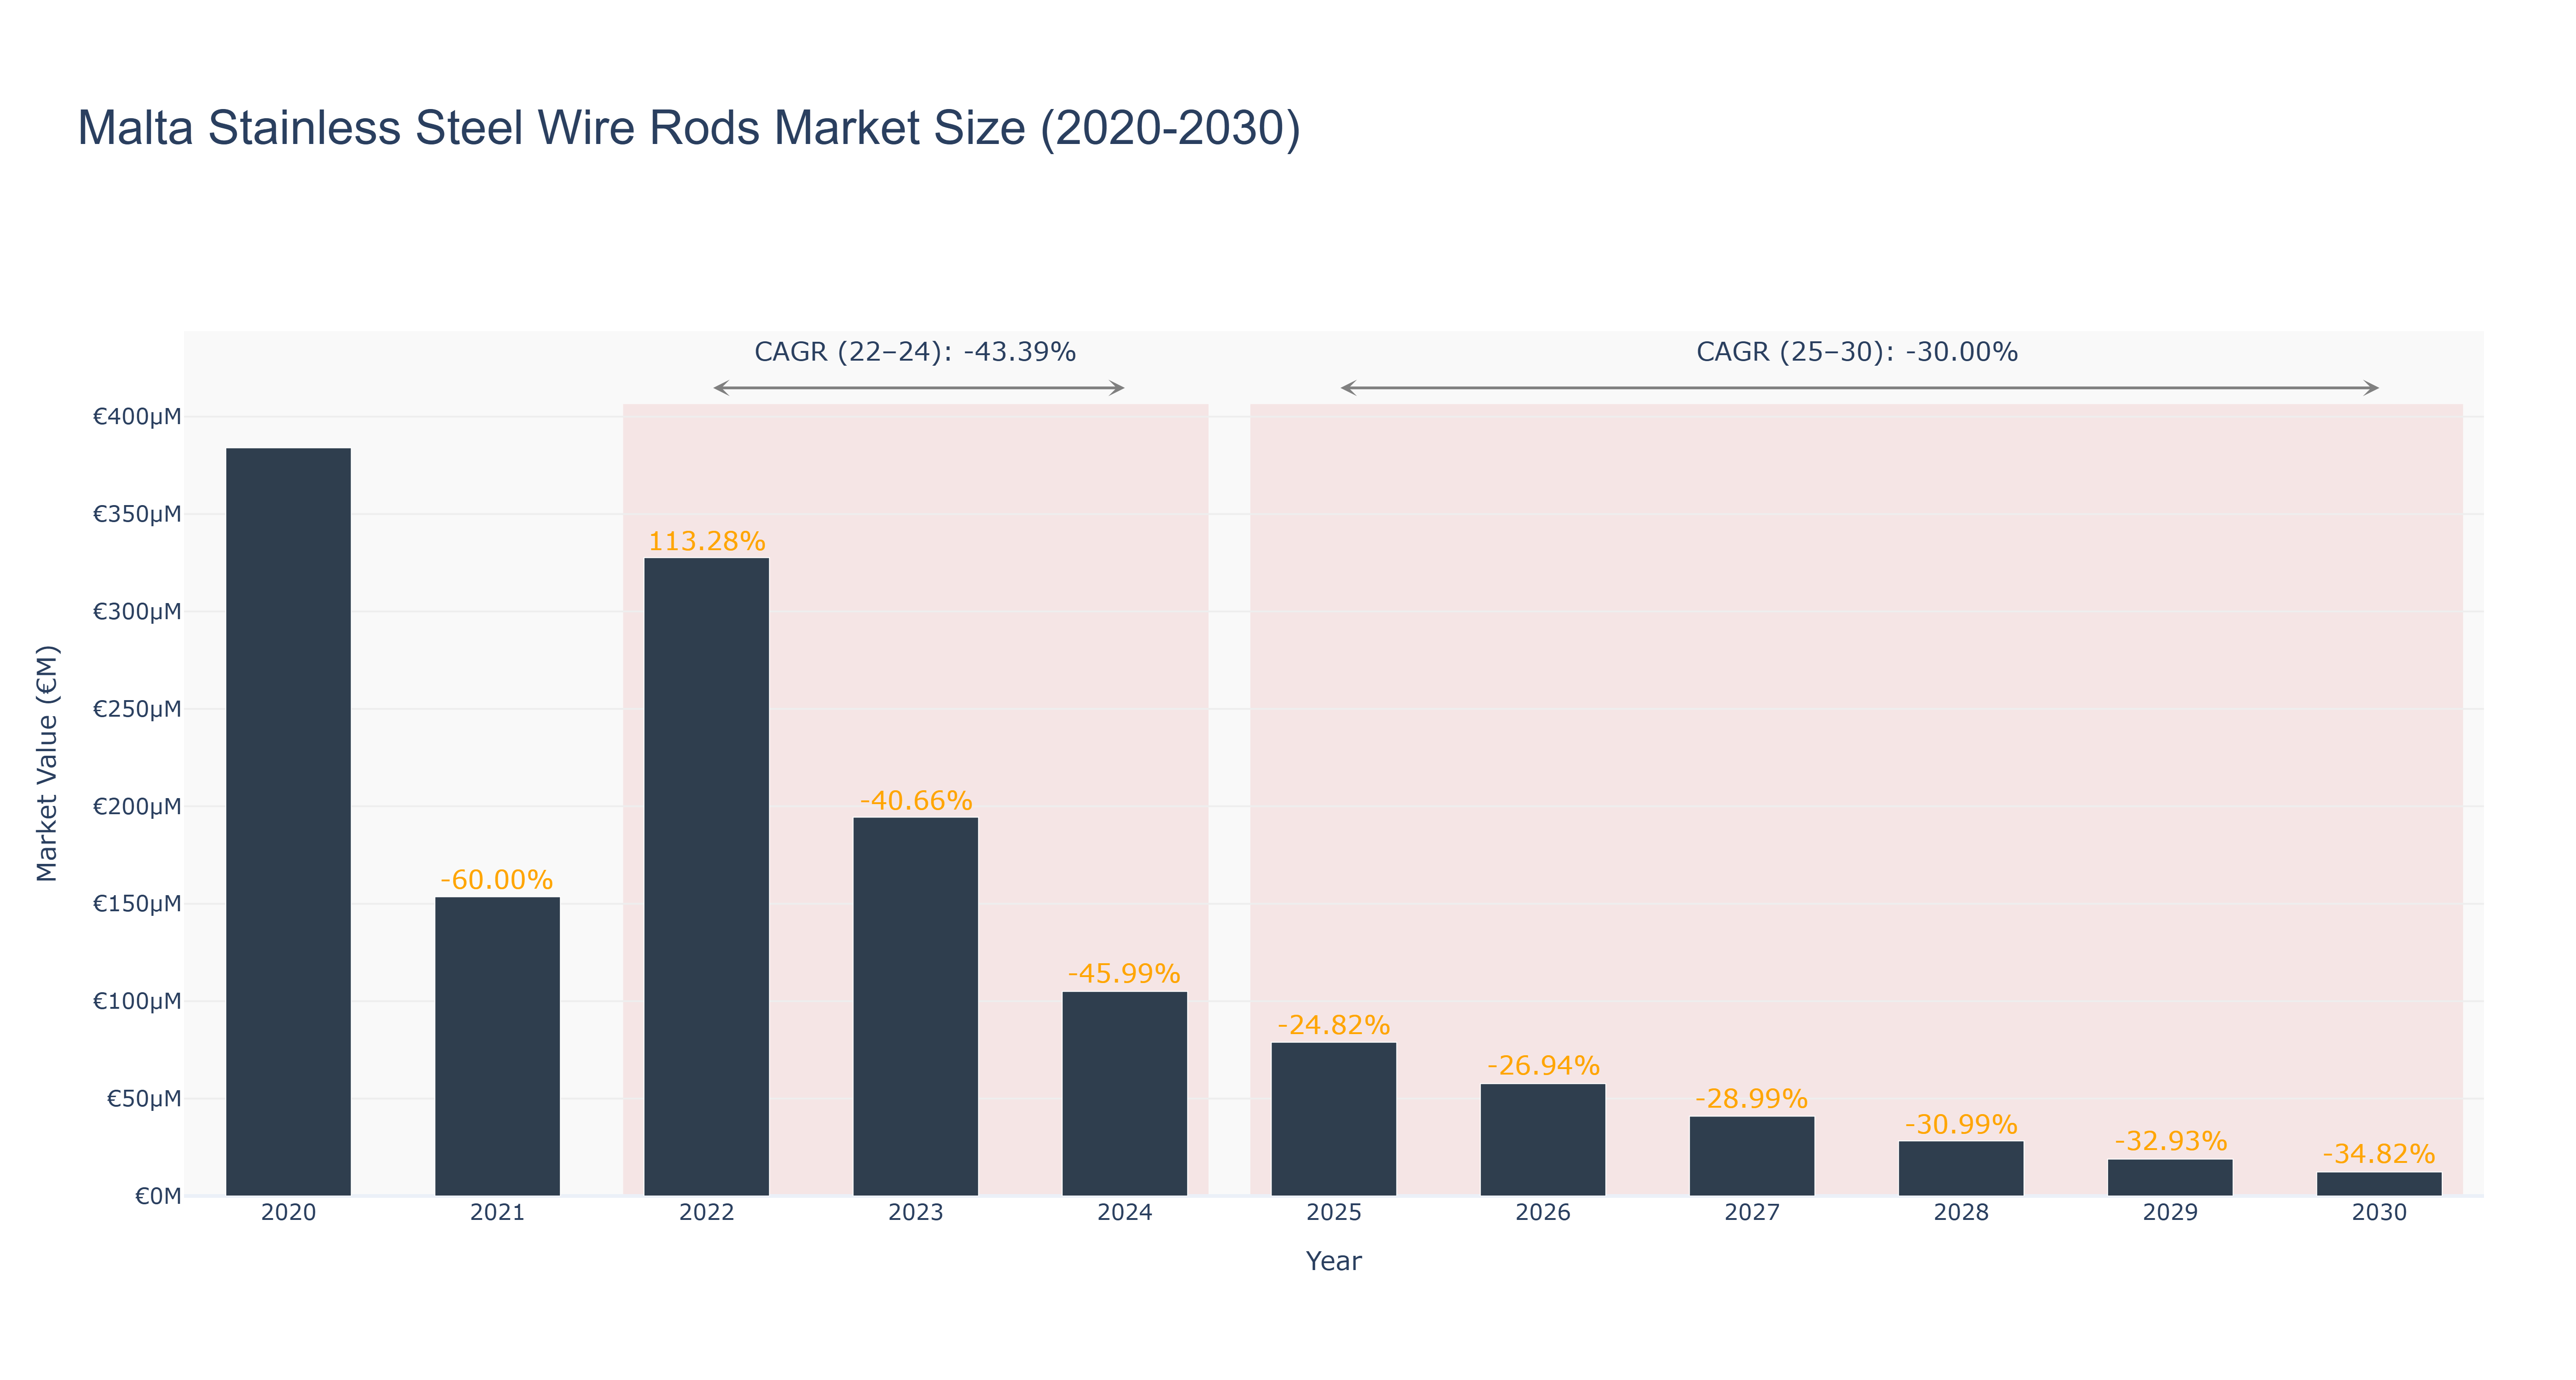This screenshot has height=1380, width=2576.
Task: Click the CAGR 22–24 double-headed arrow
Action: pyautogui.click(x=919, y=388)
